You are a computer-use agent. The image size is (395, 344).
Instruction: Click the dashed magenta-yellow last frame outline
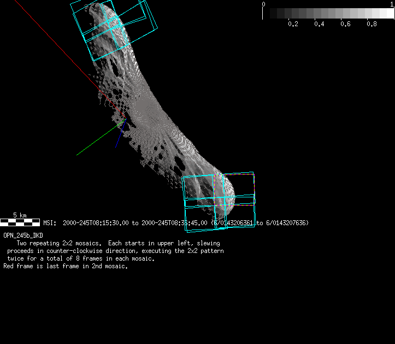point(215,191)
